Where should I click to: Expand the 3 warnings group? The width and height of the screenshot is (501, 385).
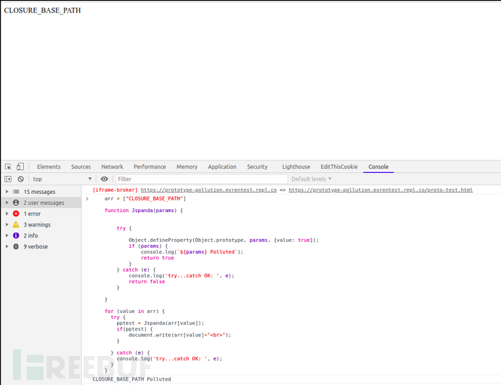pos(7,224)
